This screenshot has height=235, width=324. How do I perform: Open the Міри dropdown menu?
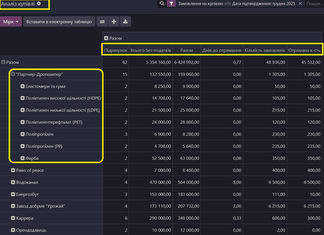point(11,22)
